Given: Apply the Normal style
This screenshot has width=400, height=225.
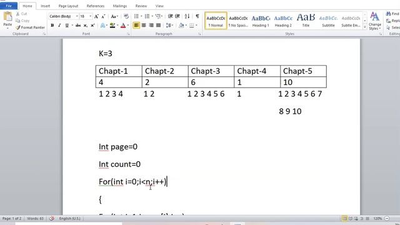Looking at the screenshot, I should [216, 21].
